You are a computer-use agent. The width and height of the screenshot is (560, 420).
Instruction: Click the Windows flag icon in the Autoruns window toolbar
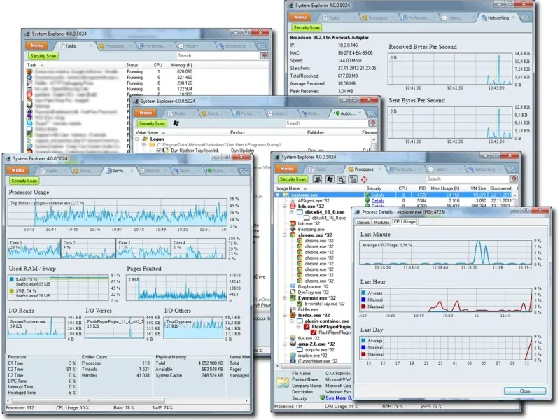coord(176,123)
